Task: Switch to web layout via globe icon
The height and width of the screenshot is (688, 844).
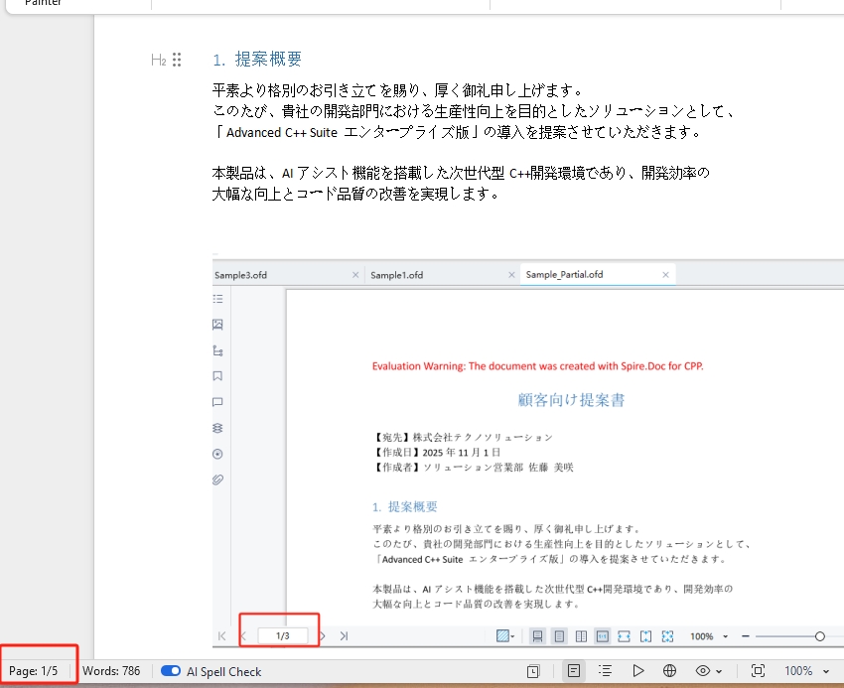Action: click(x=669, y=671)
